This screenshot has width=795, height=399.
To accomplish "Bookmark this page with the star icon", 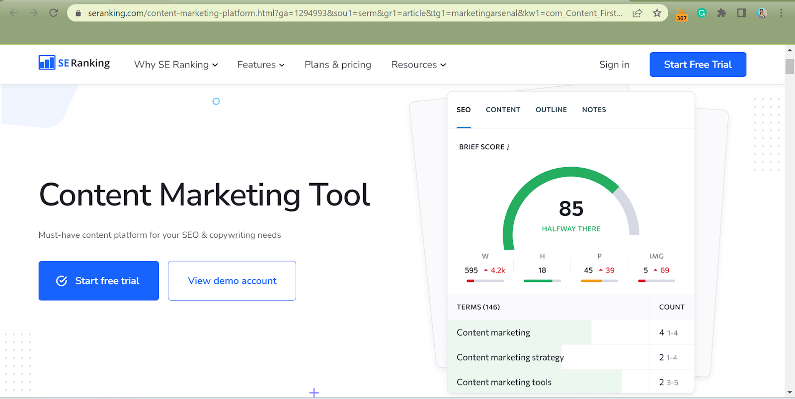I will click(657, 13).
